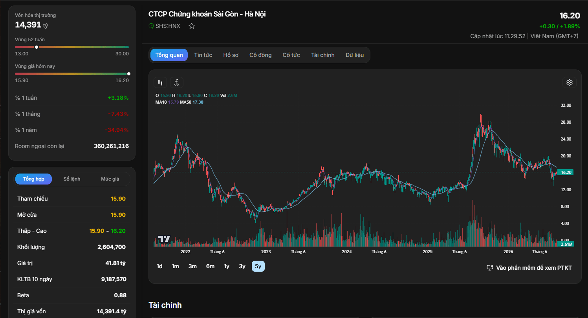Select the Tổng hợp panel tab
The width and height of the screenshot is (588, 318).
[34, 179]
